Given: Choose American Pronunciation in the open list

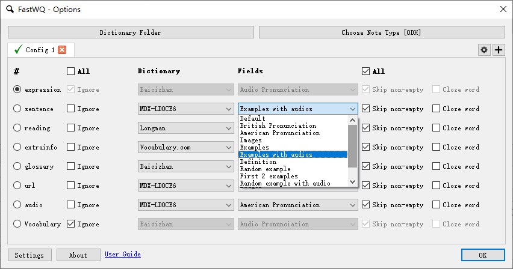Looking at the screenshot, I should tap(293, 133).
